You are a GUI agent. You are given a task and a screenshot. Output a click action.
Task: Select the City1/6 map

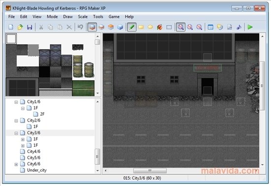34,102
